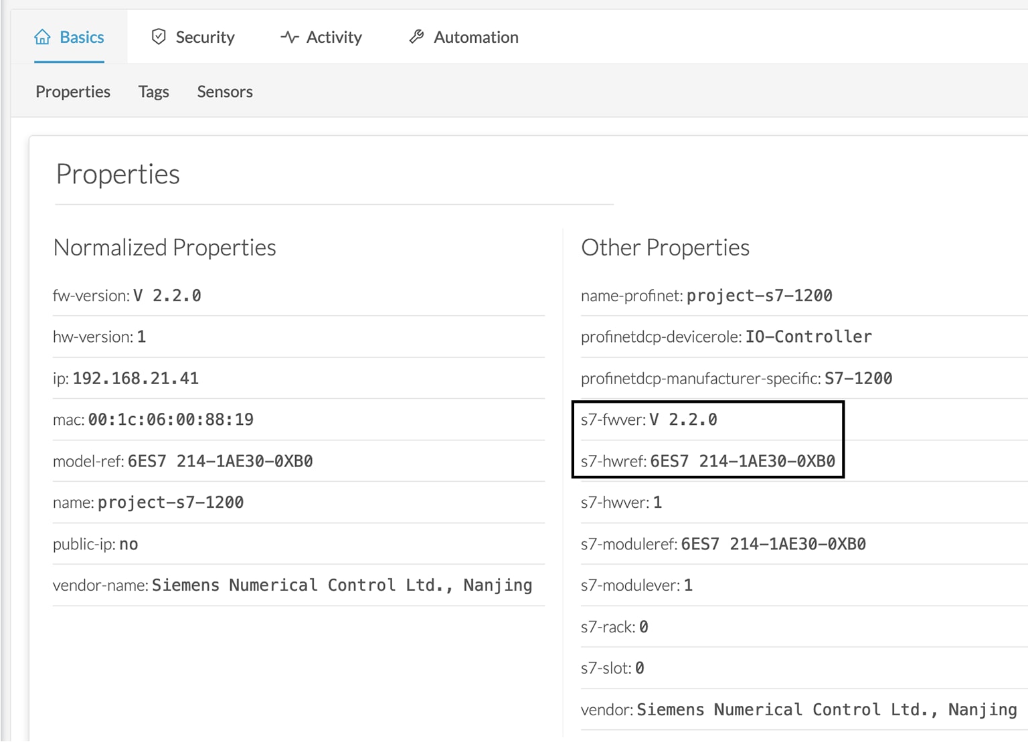The image size is (1028, 742).
Task: Click the Normalized Properties heading
Action: 165,248
